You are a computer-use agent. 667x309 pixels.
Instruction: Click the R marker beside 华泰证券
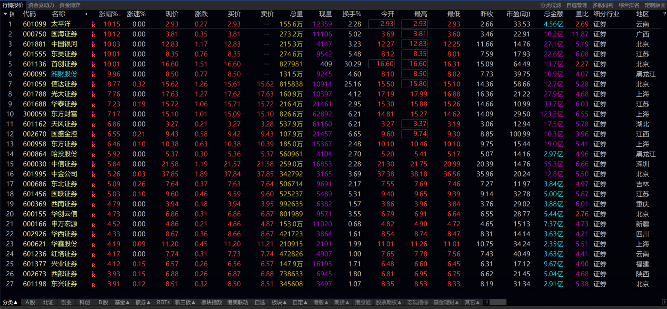[x=93, y=105]
